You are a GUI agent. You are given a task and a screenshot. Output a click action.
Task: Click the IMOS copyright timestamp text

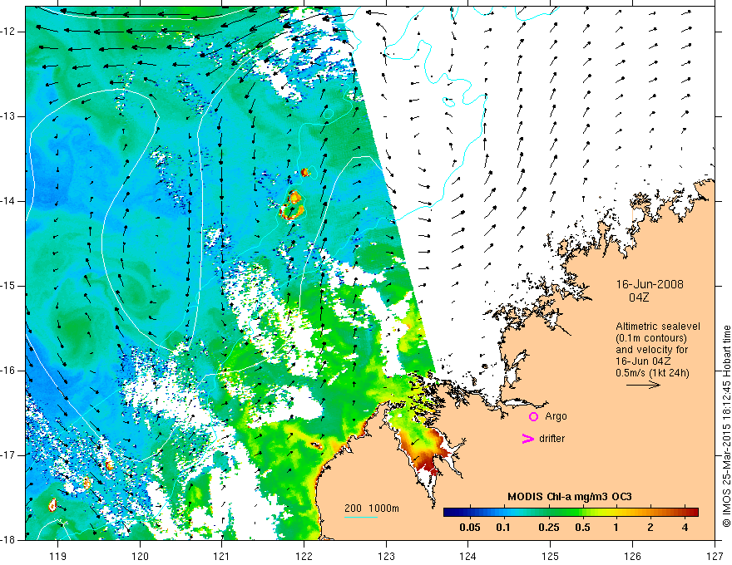[x=726, y=426]
